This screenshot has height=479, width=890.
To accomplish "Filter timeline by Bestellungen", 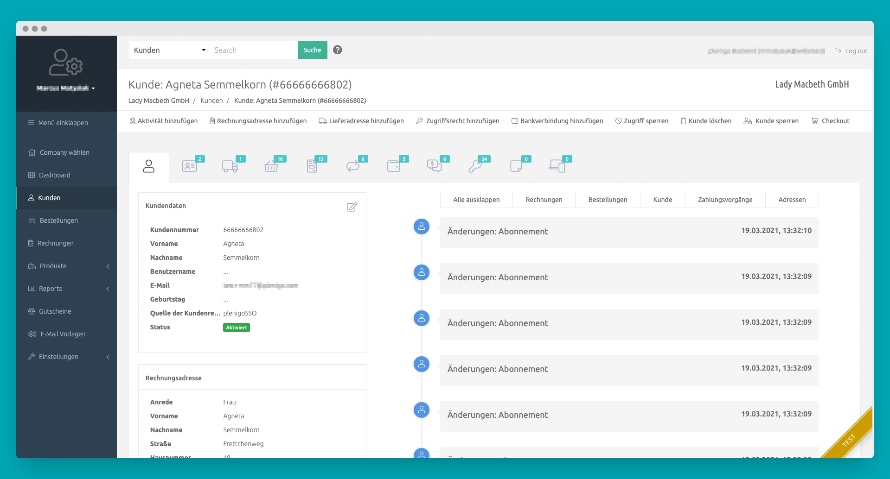I will (608, 200).
